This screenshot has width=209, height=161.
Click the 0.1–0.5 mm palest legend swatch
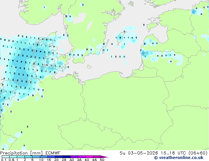(x=6, y=157)
